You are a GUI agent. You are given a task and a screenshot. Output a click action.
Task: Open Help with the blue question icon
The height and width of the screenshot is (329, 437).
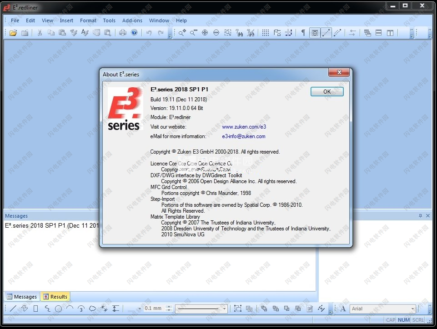point(134,33)
